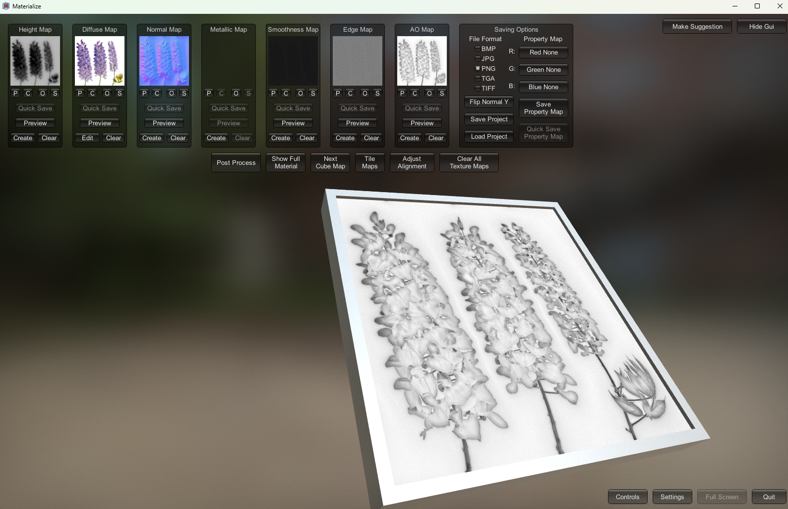
Task: Click the C button under Height Map
Action: click(28, 93)
